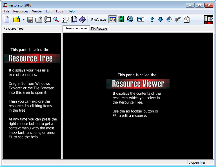This screenshot has height=167, width=216.
Task: Switch to the Resource Viewer tab
Action: click(76, 28)
